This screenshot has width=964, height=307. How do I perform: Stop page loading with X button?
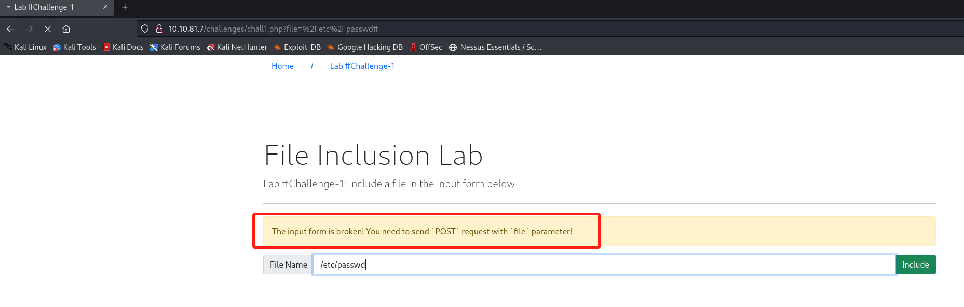click(47, 29)
